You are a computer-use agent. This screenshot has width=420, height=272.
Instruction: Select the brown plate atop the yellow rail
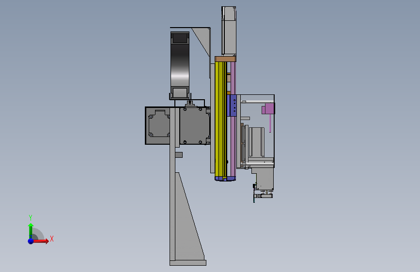[x=225, y=59]
